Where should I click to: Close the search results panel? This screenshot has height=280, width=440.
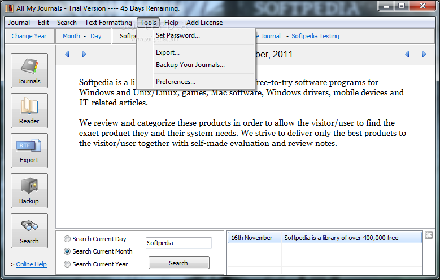coord(429,235)
